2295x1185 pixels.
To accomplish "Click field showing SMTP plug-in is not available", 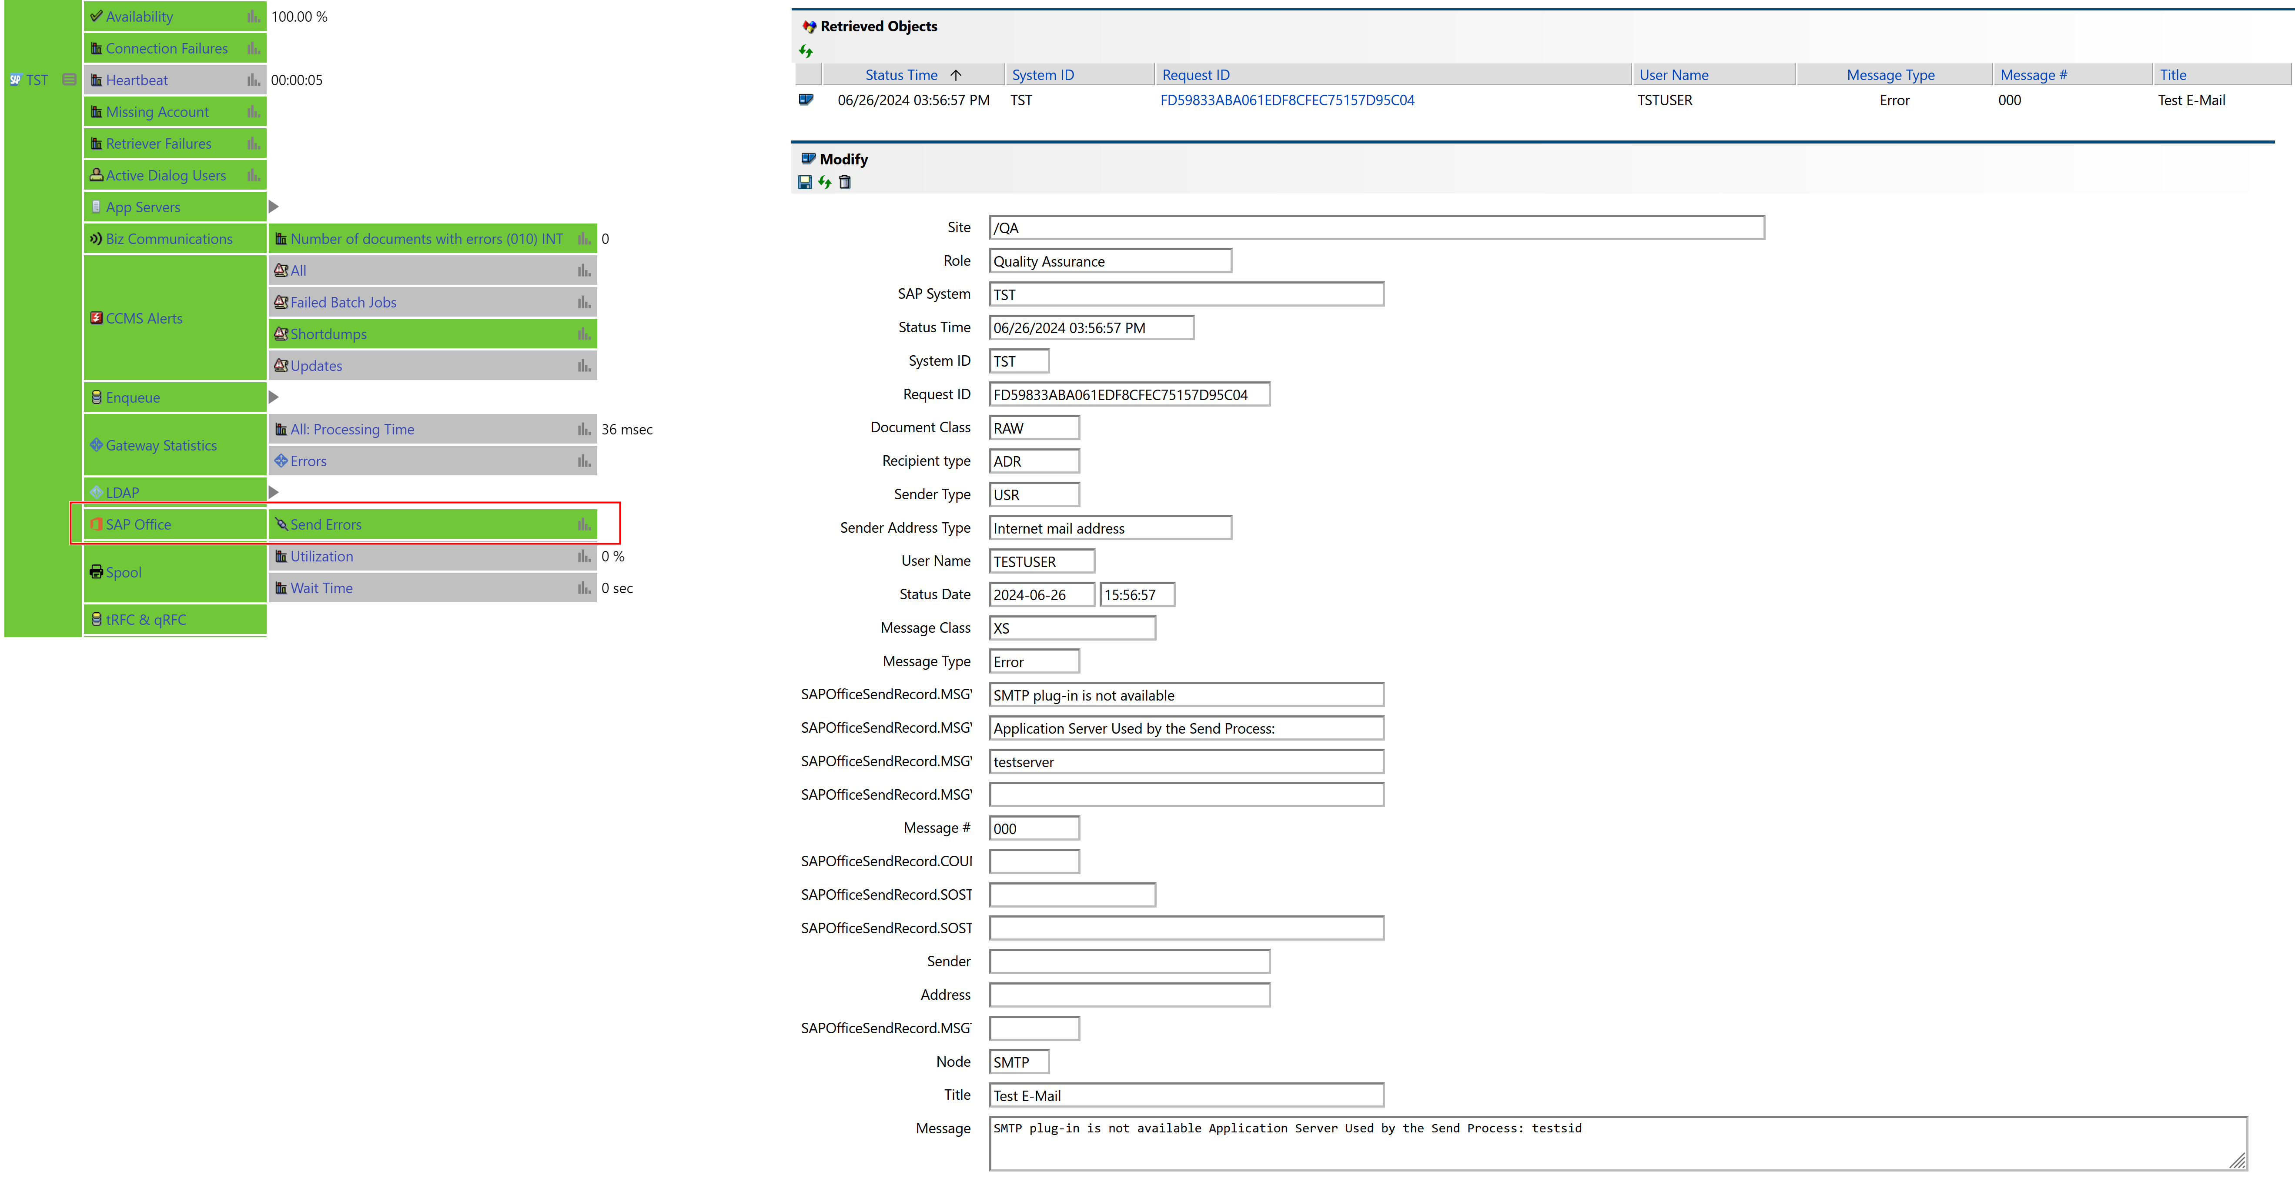I will coord(1187,696).
